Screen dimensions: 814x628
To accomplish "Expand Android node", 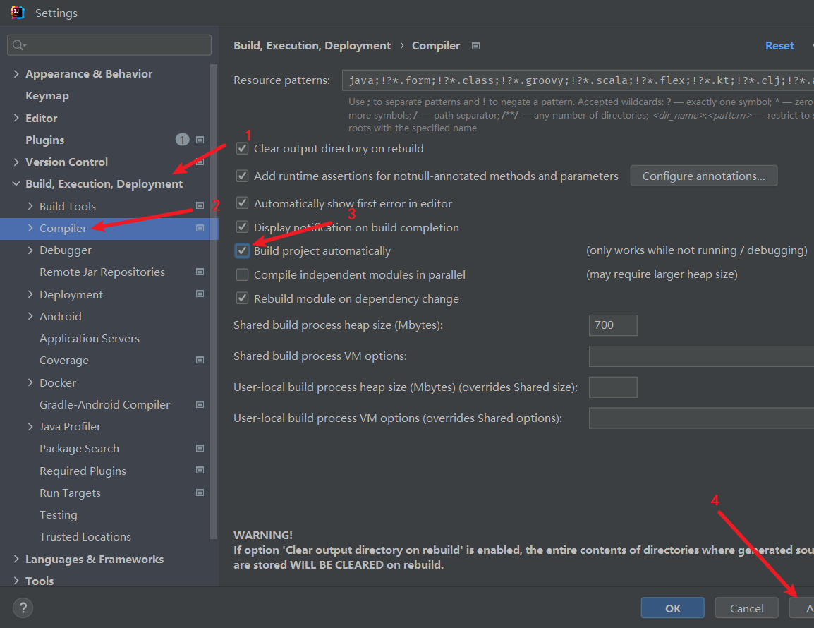I will coord(30,316).
